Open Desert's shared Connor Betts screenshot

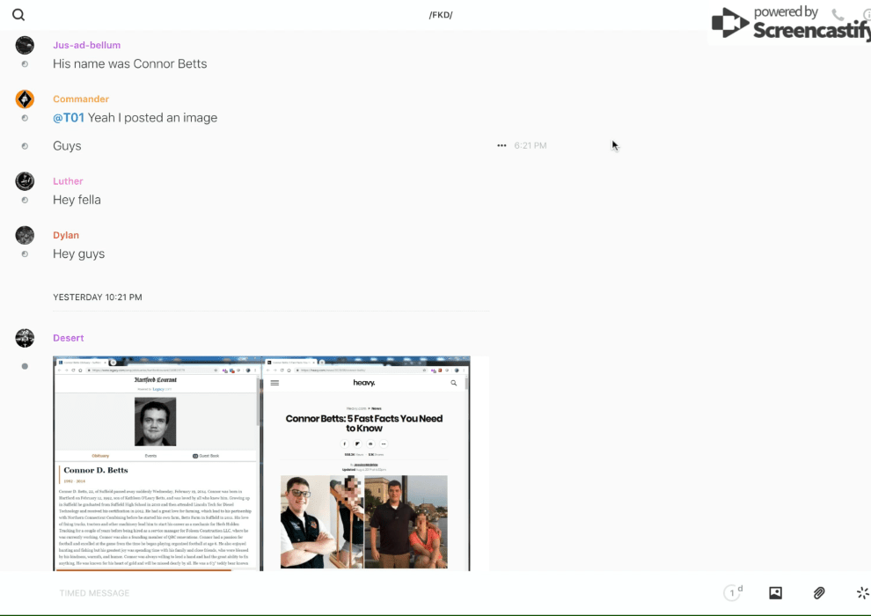261,463
